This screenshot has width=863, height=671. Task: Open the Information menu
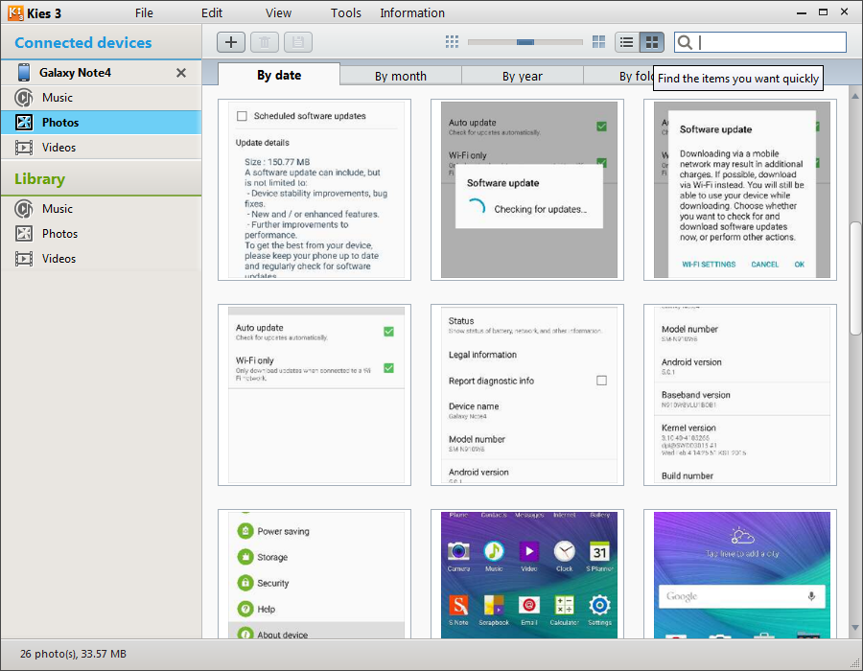pos(412,12)
